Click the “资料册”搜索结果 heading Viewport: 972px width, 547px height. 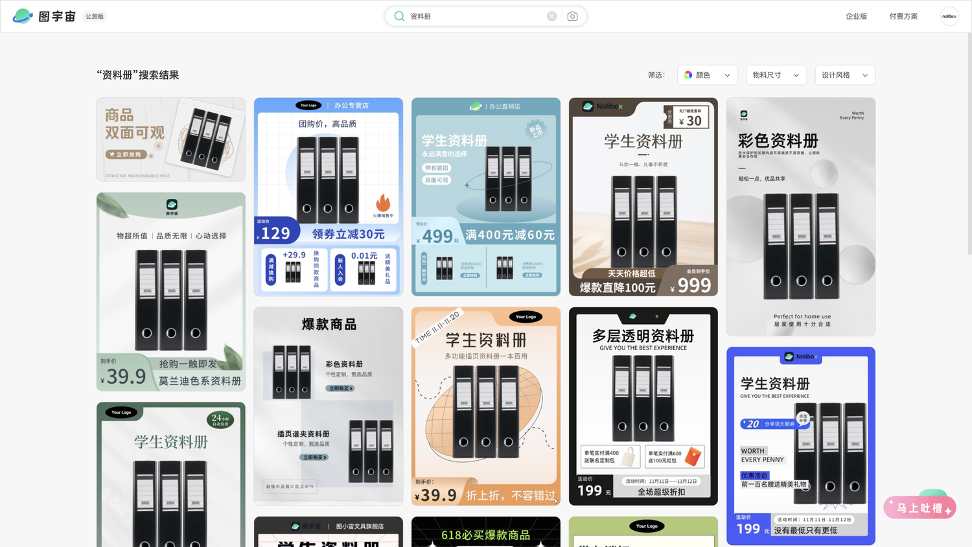[x=138, y=75]
